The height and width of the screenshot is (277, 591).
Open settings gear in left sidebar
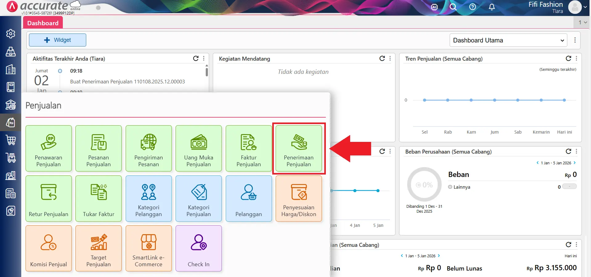point(11,34)
